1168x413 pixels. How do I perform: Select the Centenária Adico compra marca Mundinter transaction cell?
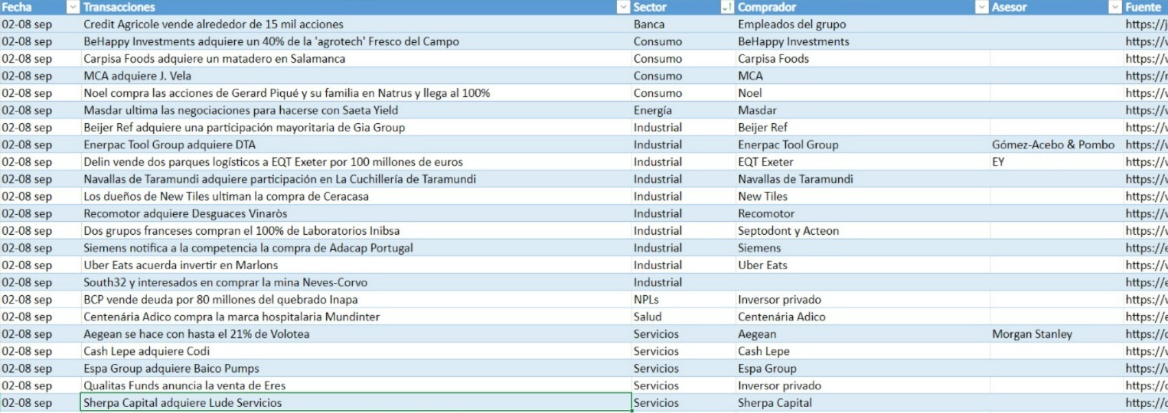[355, 317]
